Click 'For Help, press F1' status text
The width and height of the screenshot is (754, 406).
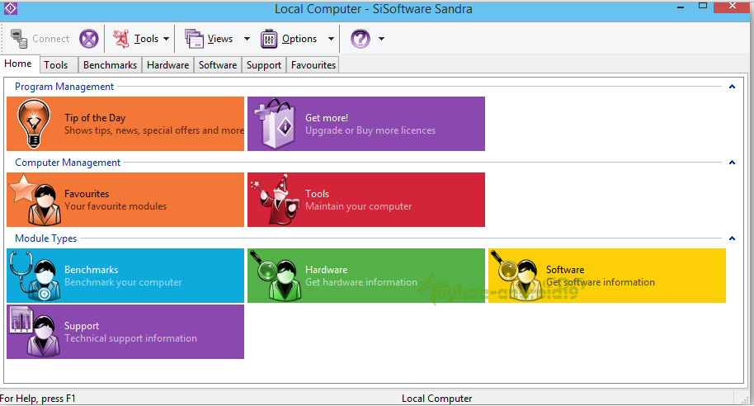[37, 399]
